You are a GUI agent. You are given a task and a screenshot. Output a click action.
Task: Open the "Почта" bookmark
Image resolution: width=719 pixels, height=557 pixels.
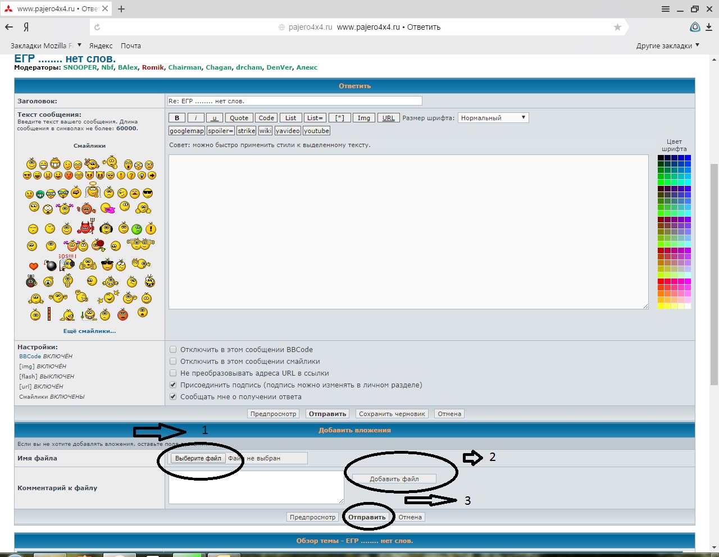click(x=131, y=45)
